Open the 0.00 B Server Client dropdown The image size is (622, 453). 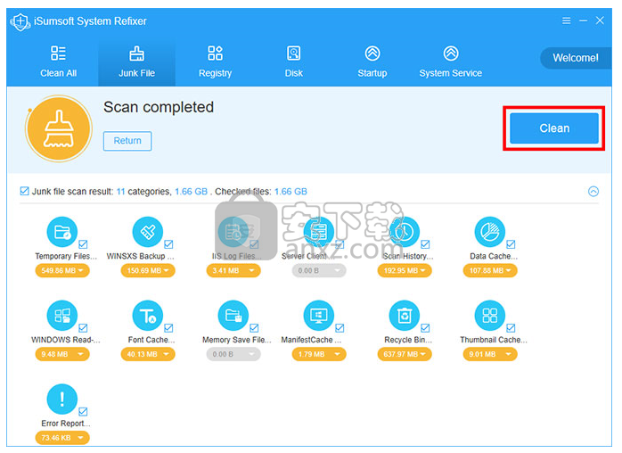pos(318,271)
